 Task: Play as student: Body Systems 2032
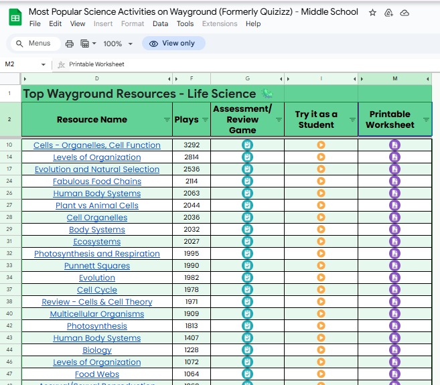[321, 230]
